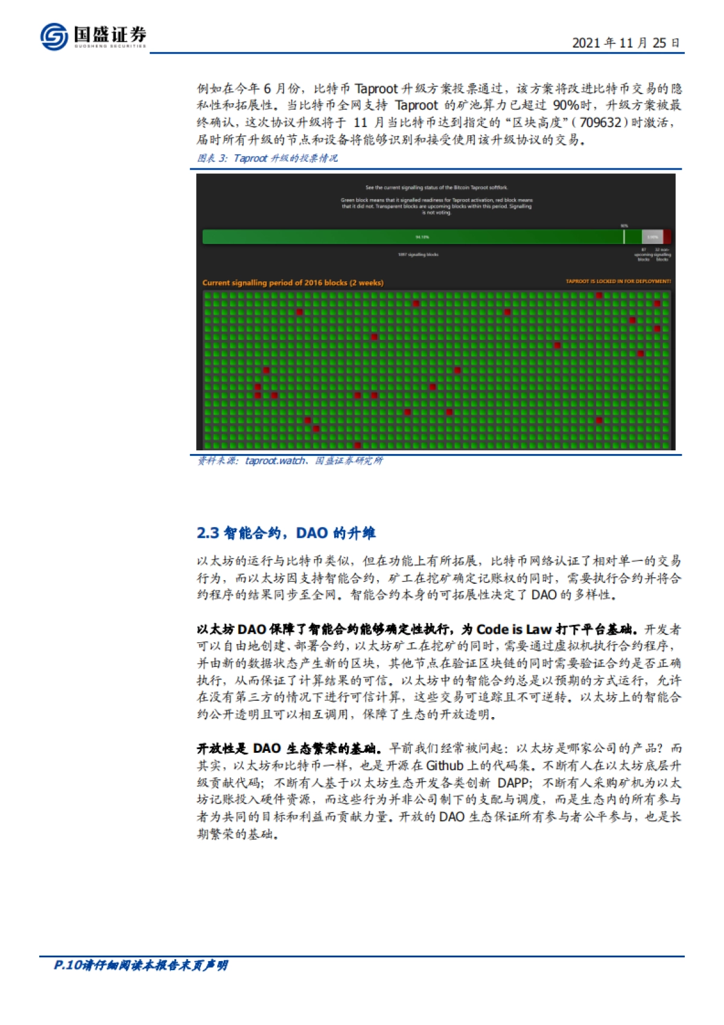
Task: Click the grey upcoming blocks bar segment
Action: pos(652,237)
